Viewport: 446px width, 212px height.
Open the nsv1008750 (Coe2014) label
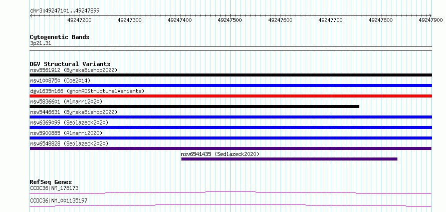pos(60,80)
